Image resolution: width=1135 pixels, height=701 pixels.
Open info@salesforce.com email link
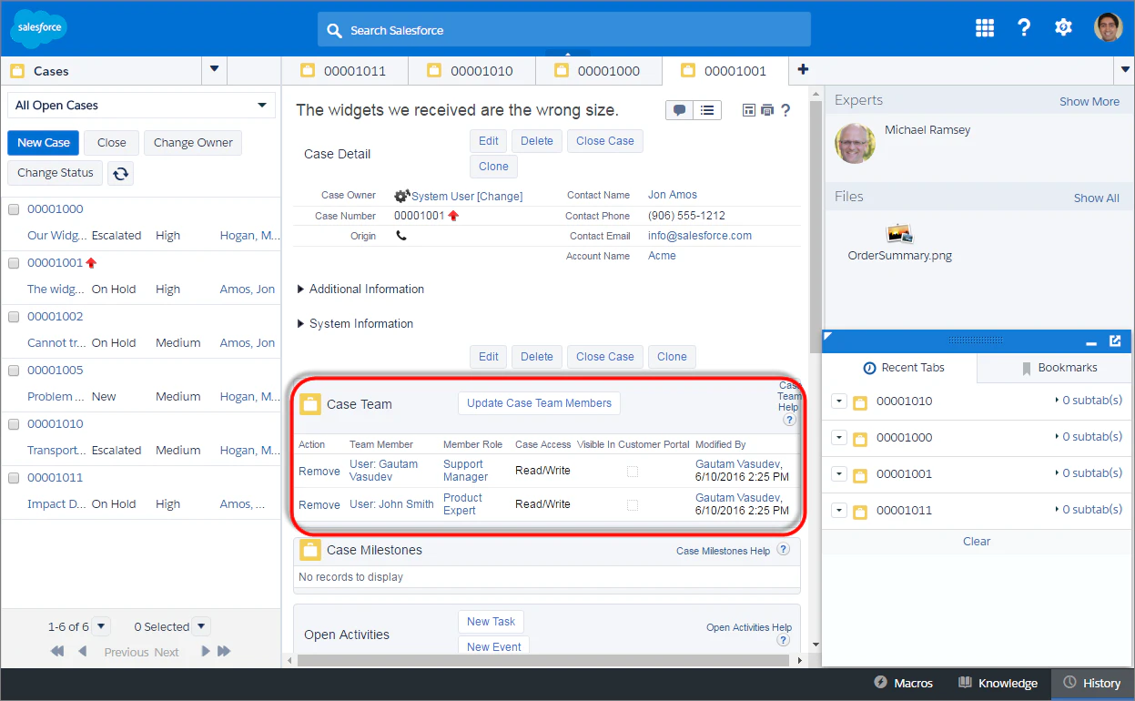tap(700, 236)
